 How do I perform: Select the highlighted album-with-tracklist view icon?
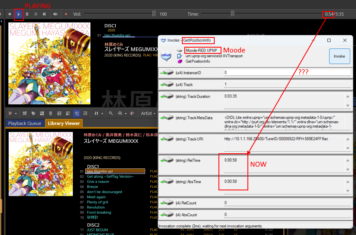[x=77, y=113]
